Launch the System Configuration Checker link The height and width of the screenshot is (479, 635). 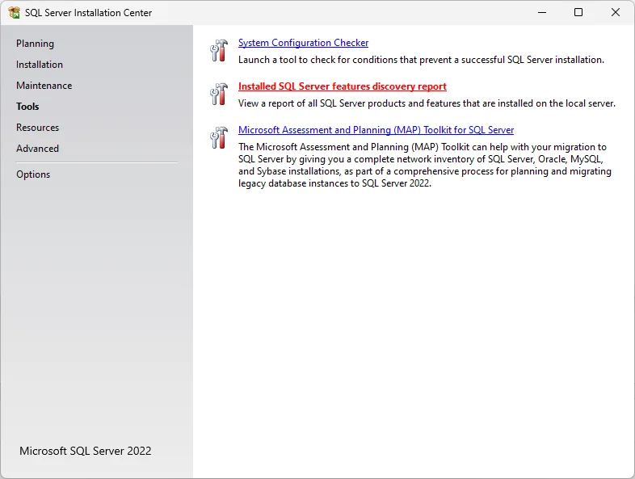(303, 43)
